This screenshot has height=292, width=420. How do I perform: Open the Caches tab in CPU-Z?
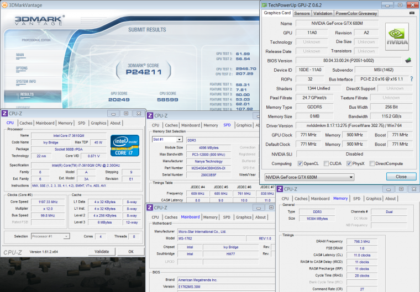[26, 123]
